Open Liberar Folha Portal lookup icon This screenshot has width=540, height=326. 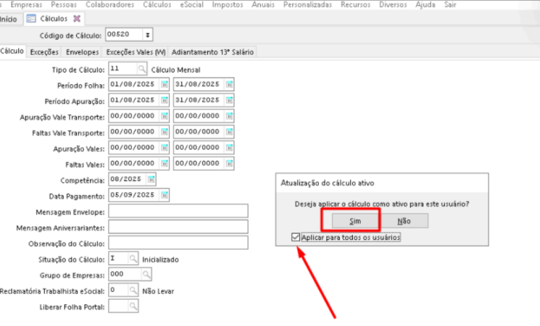tap(133, 306)
